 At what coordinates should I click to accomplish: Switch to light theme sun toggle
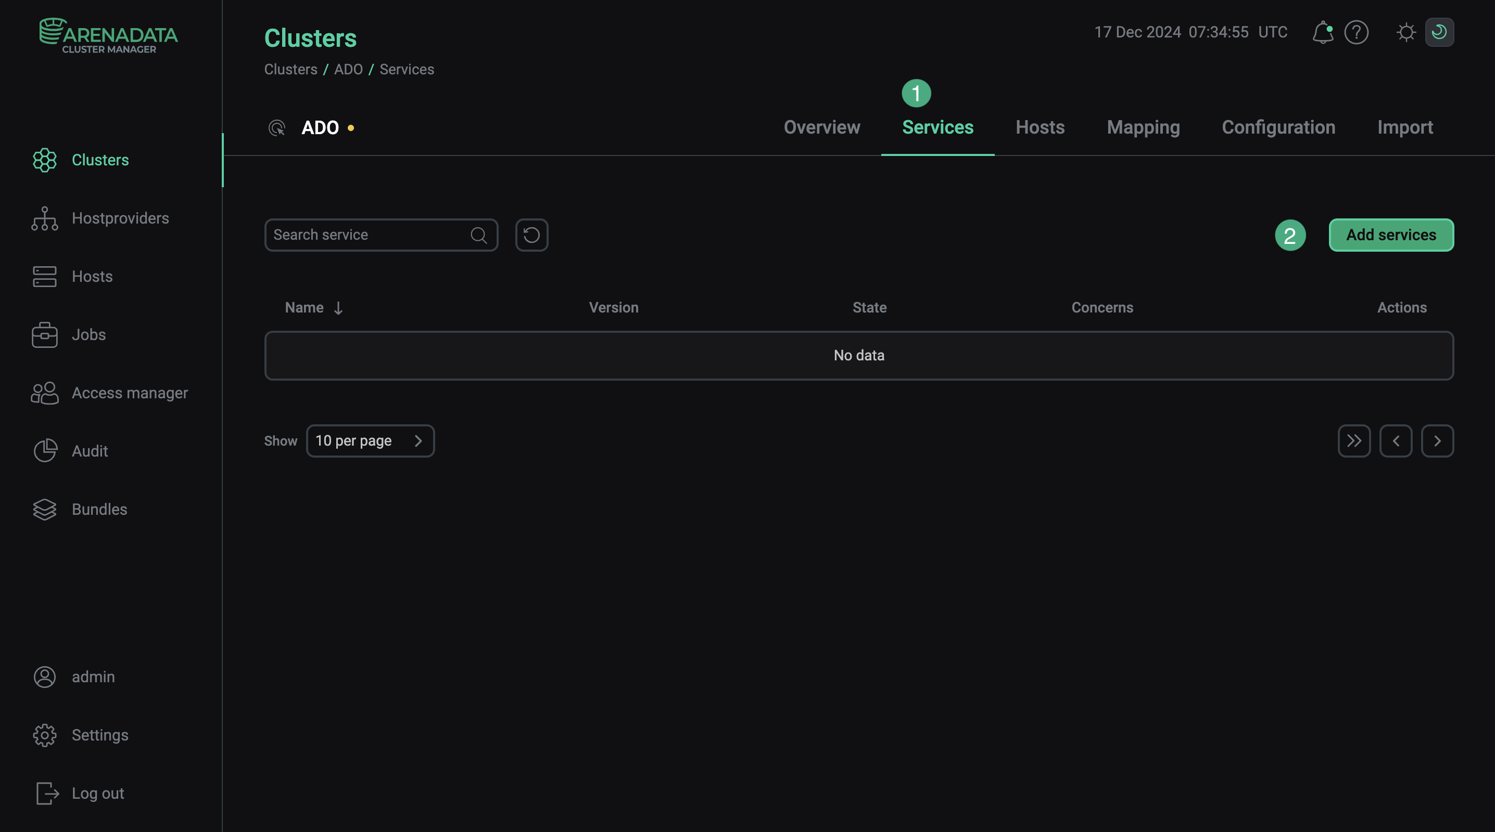[1405, 32]
